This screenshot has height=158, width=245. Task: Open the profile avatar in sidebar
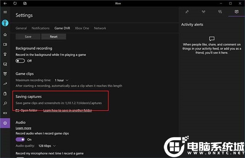tap(5, 23)
